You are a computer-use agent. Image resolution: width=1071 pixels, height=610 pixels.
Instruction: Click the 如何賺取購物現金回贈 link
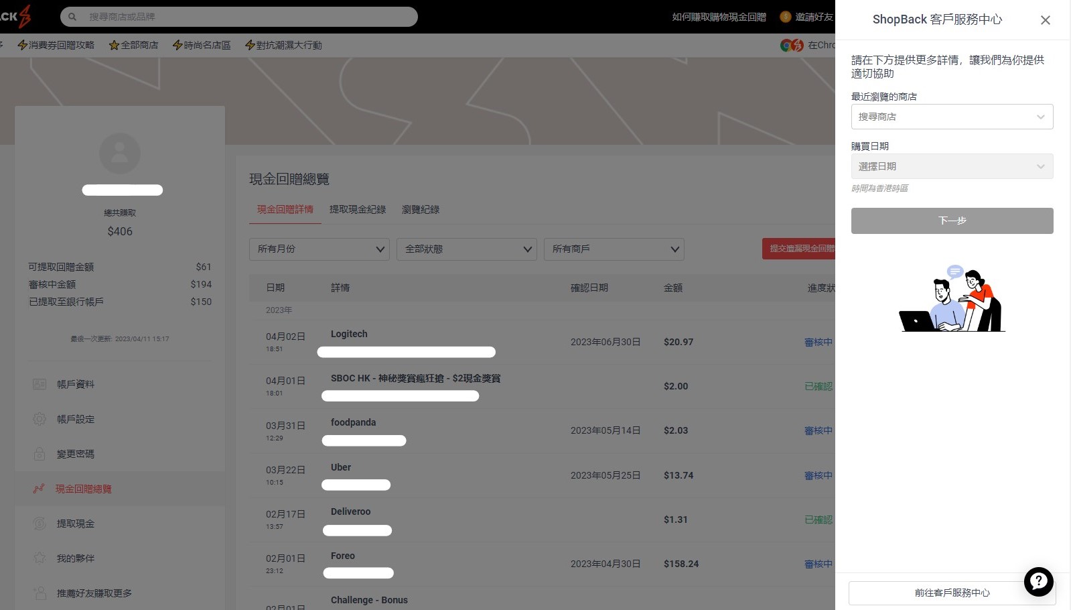719,17
